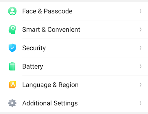
Task: Click the green Battery icon
Action: coord(12,66)
